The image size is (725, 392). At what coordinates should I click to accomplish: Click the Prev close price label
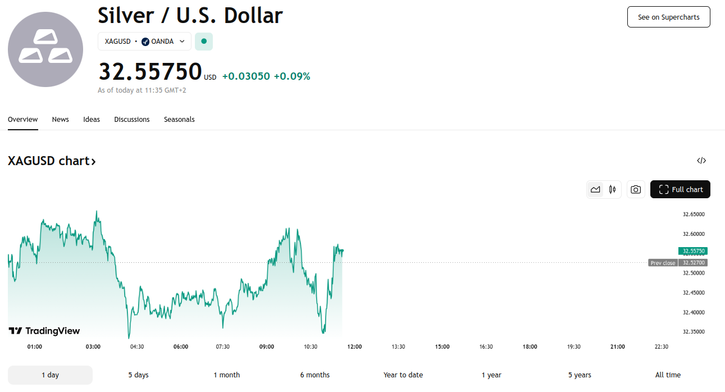pos(663,263)
